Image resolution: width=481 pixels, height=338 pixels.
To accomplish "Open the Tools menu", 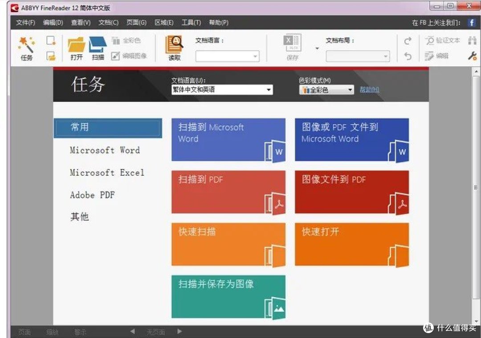I will point(191,22).
